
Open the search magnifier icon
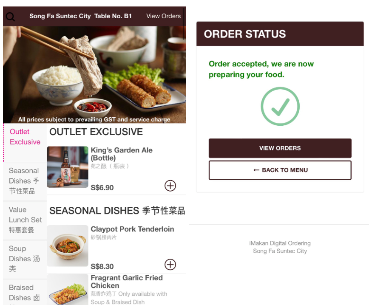[x=10, y=17]
